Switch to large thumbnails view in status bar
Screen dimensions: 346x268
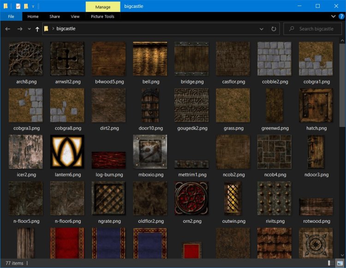point(339,263)
